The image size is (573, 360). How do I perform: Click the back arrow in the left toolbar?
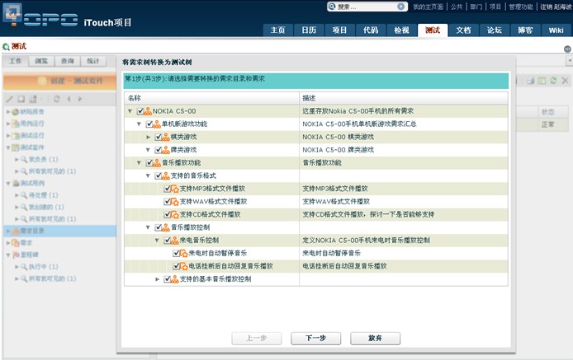[x=69, y=99]
